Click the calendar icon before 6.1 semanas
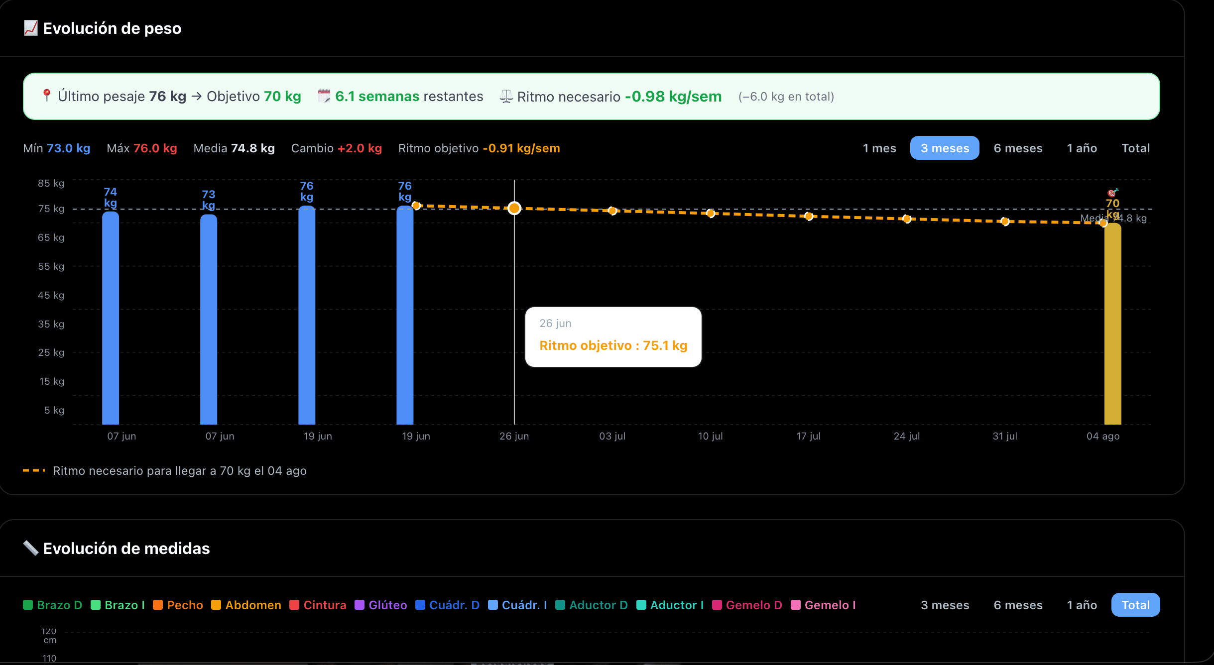 [324, 96]
